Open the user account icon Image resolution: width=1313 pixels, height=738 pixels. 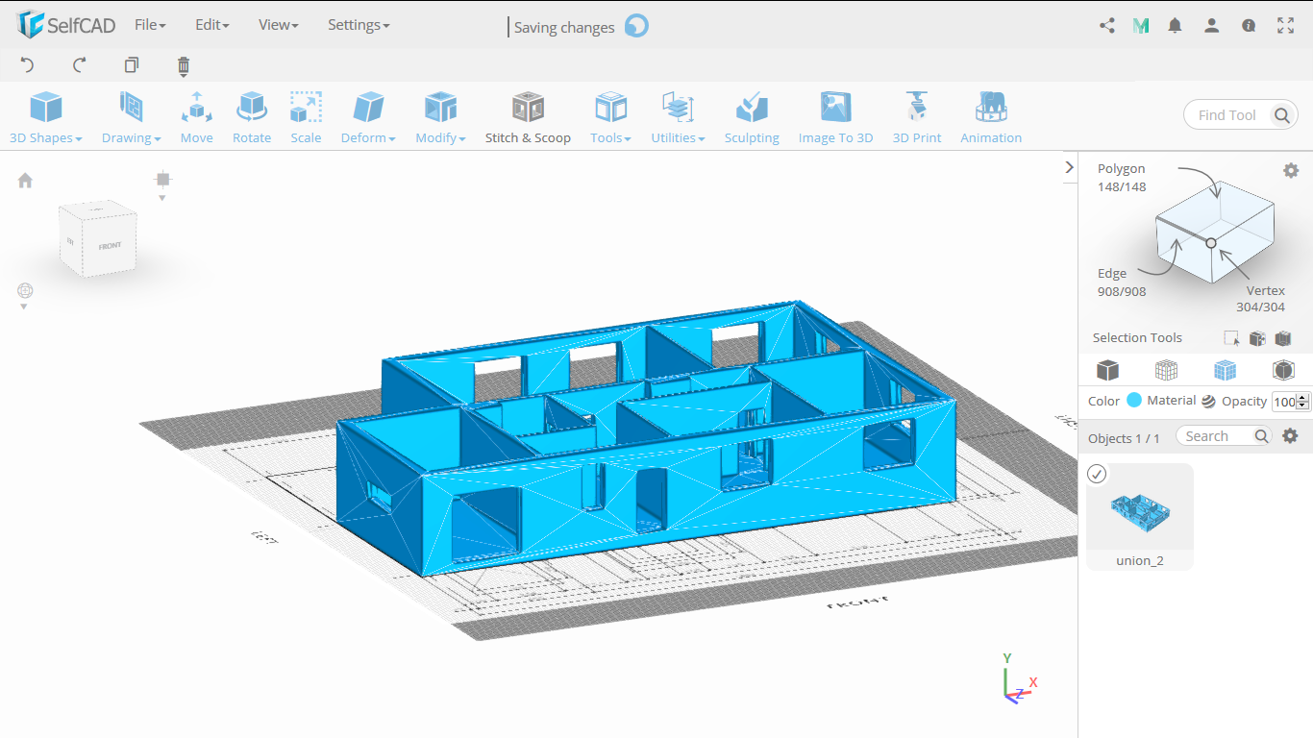click(1212, 26)
